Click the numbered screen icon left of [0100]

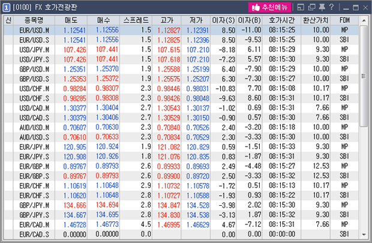[6, 8]
